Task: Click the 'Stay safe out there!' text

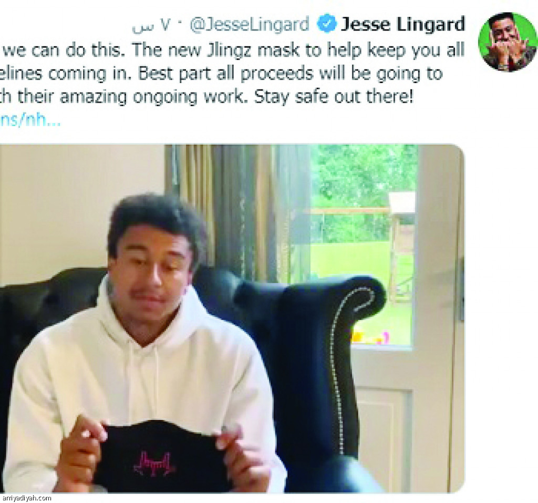Action: click(x=333, y=97)
